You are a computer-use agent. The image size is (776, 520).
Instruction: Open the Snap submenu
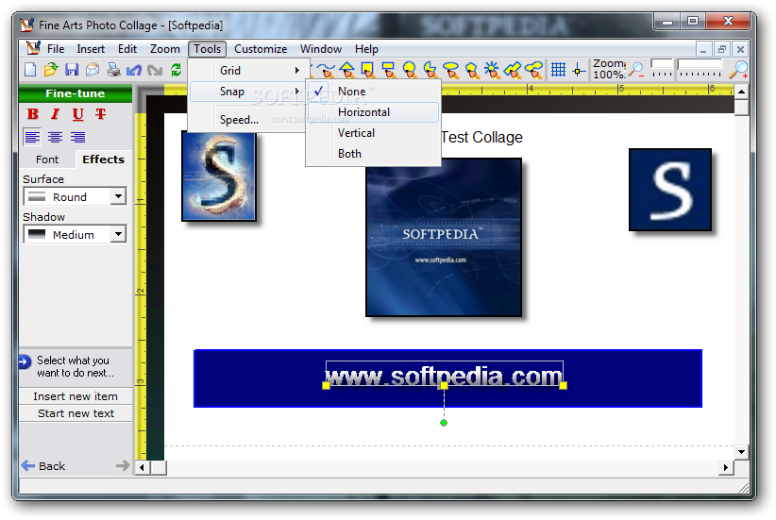pos(246,92)
